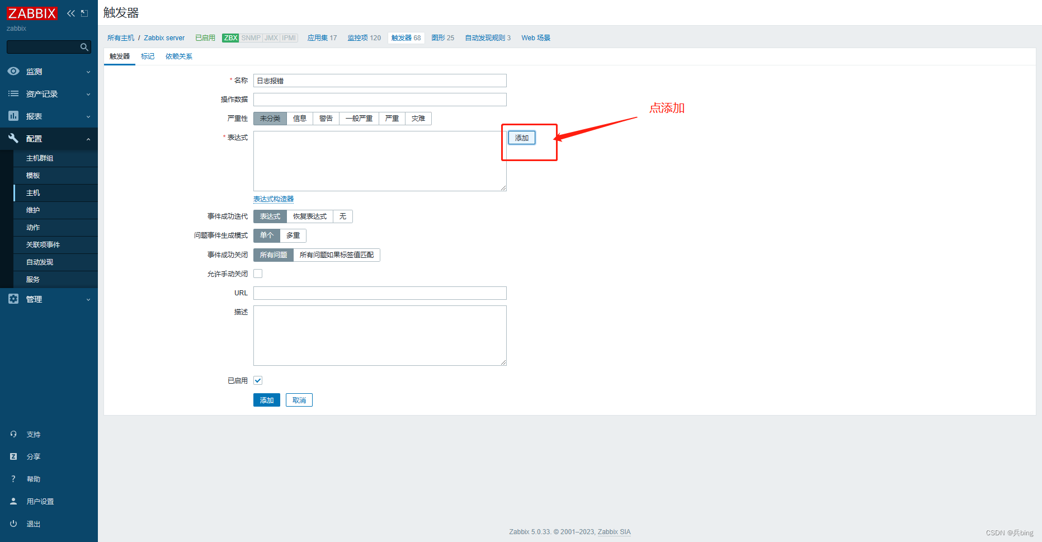Click the 报表 bar chart icon
The image size is (1042, 542).
click(x=13, y=116)
